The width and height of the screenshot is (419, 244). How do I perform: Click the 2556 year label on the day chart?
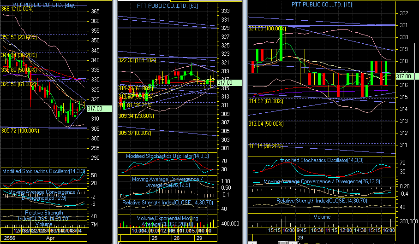click(9, 238)
